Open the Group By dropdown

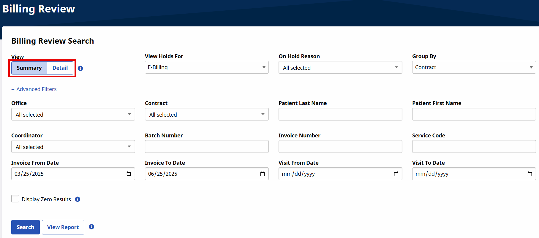(x=474, y=67)
